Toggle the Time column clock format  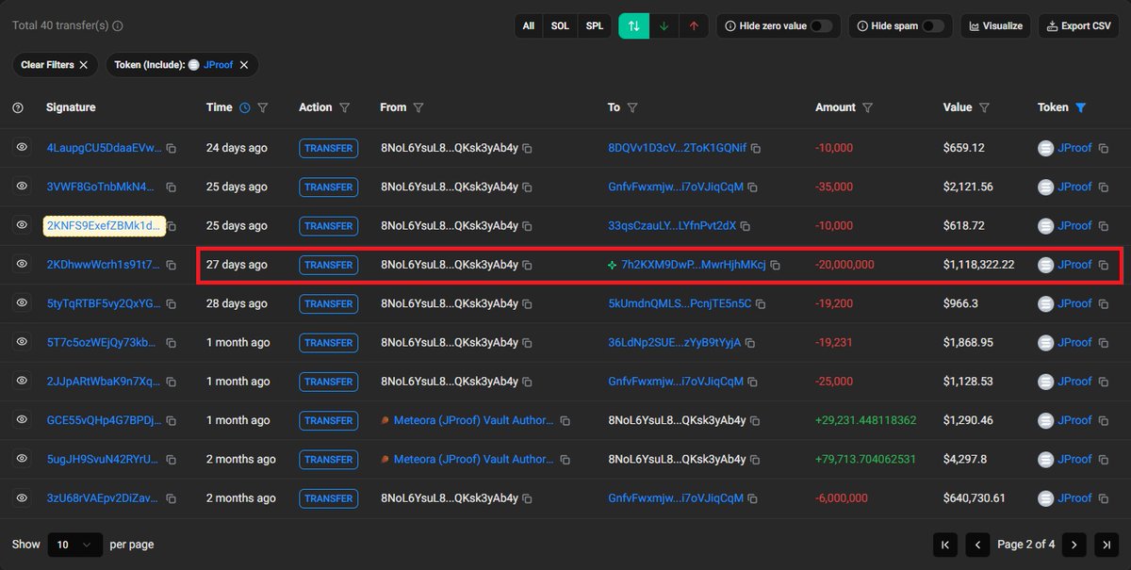tap(245, 108)
